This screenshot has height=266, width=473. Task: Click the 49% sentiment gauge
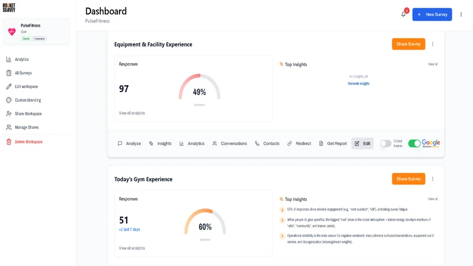(199, 87)
